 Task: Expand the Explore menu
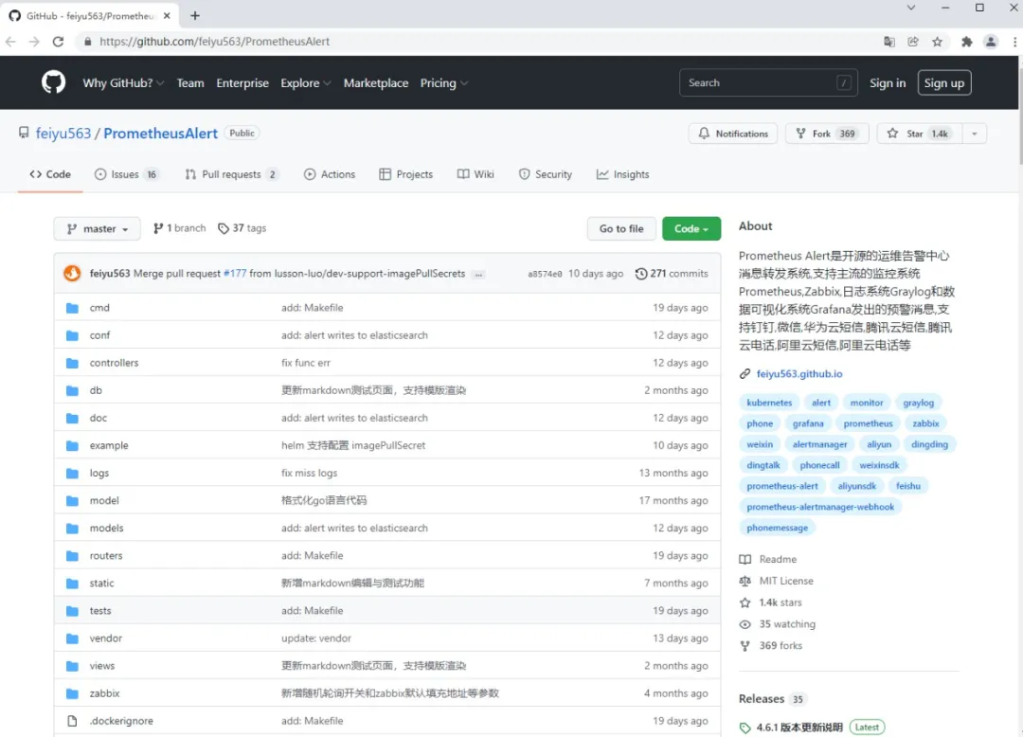coord(305,82)
